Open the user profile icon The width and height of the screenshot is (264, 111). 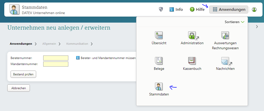tap(254, 10)
